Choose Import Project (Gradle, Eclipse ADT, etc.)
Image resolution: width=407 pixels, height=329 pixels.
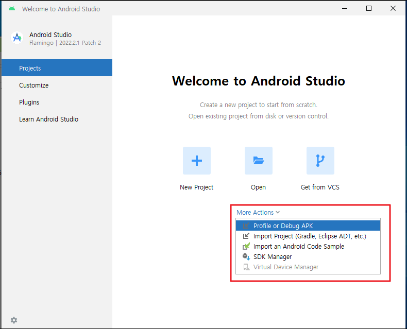pos(308,236)
